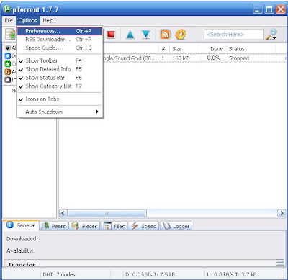Click the DHT: 7 nodes status text
This screenshot has width=288, height=280.
(59, 274)
